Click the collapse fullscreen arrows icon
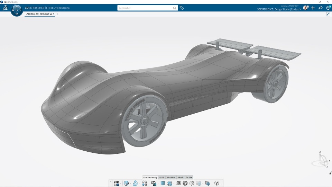This screenshot has width=332, height=187. click(x=328, y=14)
